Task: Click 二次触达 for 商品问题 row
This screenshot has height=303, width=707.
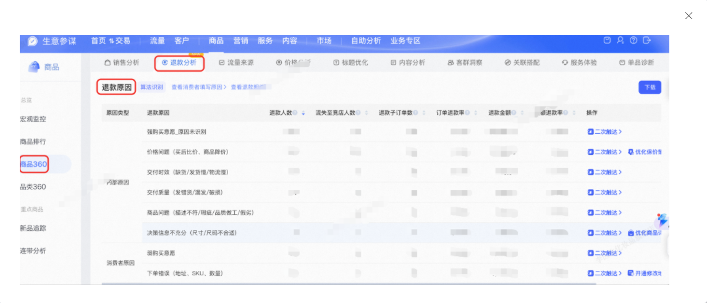Action: (604, 212)
